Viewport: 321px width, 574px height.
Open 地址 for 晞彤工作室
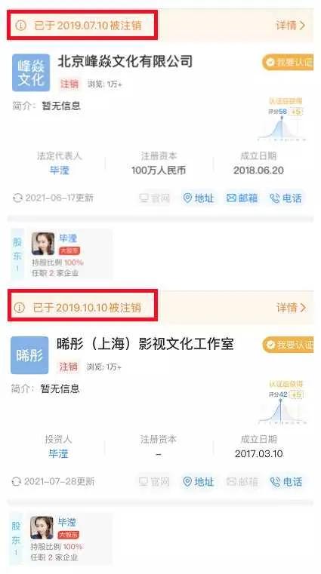click(198, 482)
